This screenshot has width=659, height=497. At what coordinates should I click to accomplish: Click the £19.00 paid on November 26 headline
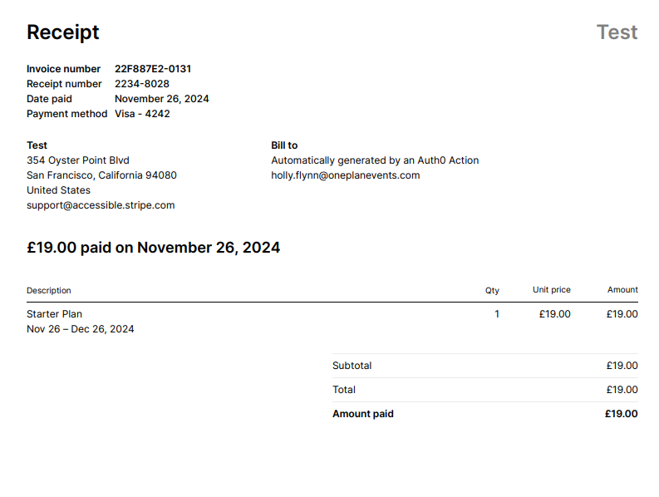pyautogui.click(x=154, y=248)
